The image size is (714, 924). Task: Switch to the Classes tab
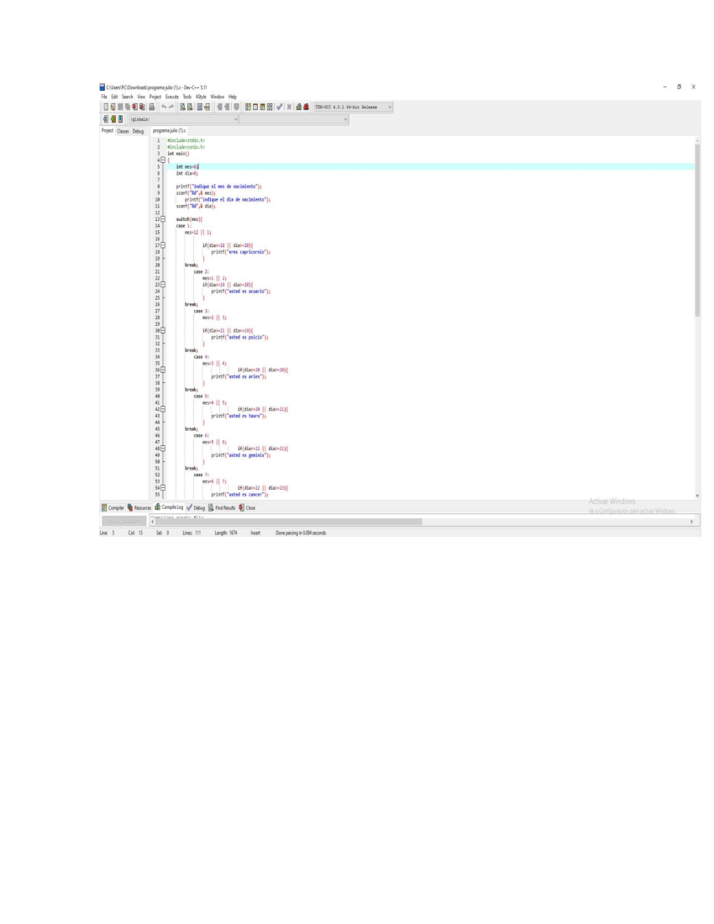coord(123,133)
